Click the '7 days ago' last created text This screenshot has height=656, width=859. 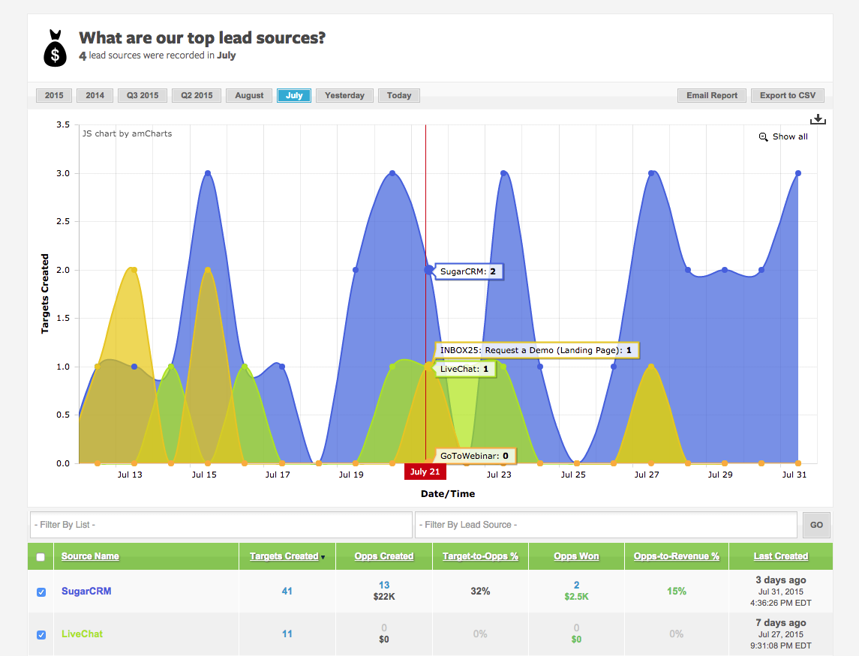click(781, 622)
